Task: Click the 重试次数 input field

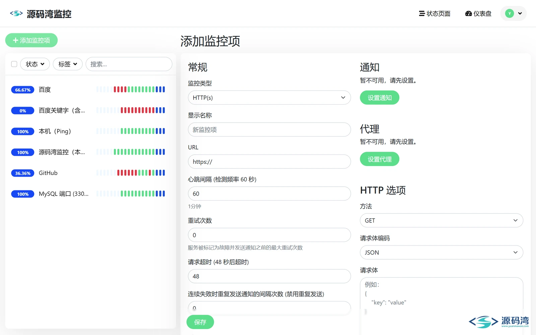Action: tap(269, 235)
